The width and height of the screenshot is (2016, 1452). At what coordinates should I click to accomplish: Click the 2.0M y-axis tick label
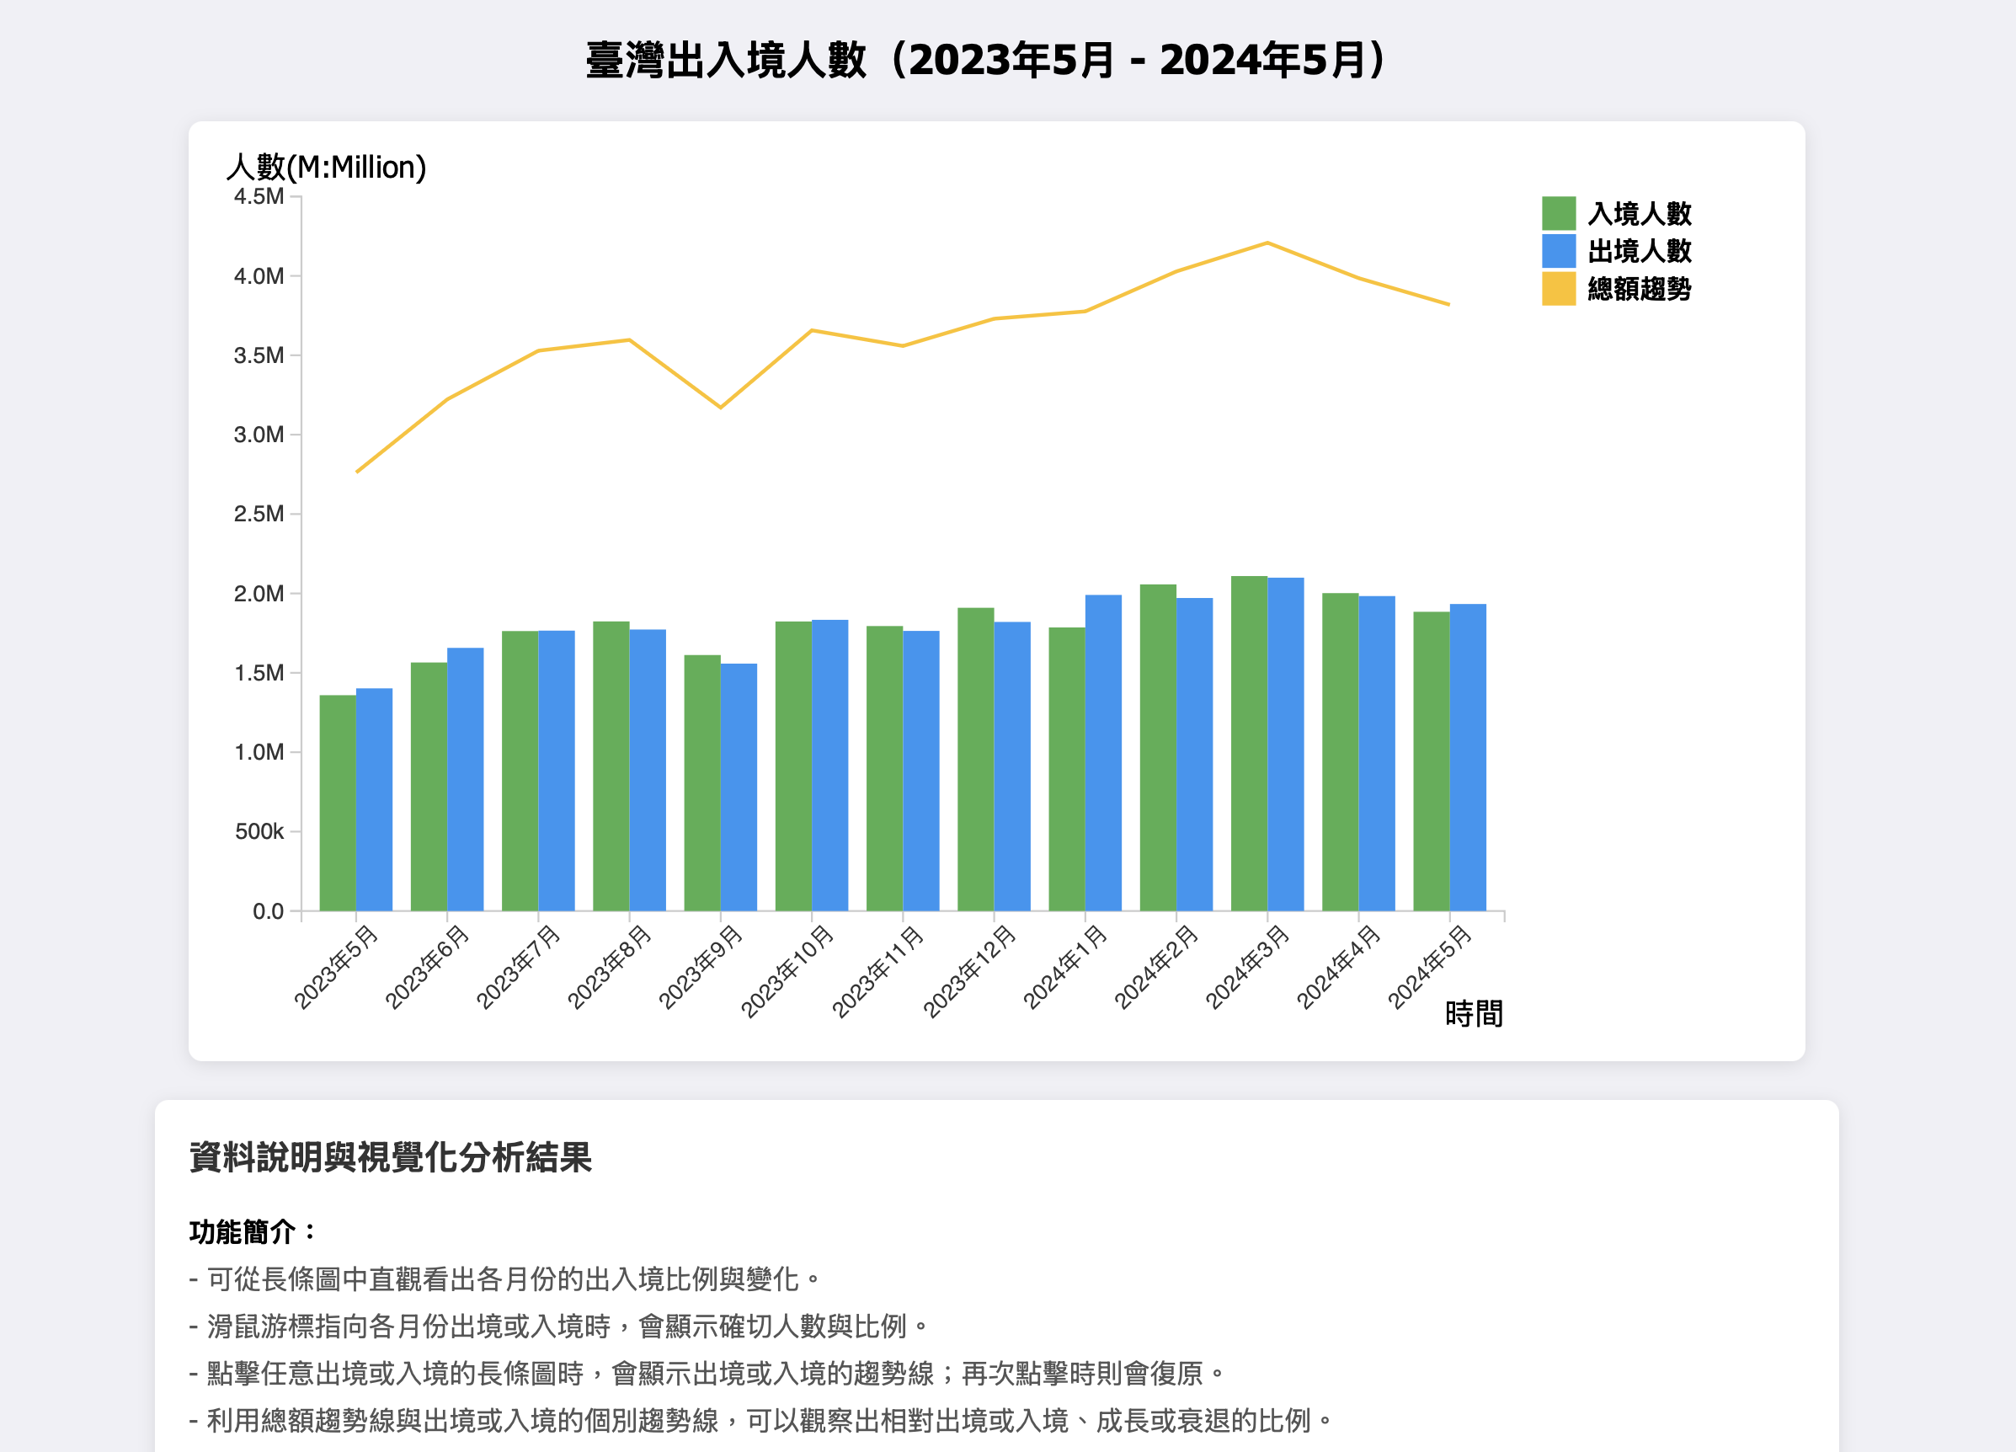coord(259,593)
